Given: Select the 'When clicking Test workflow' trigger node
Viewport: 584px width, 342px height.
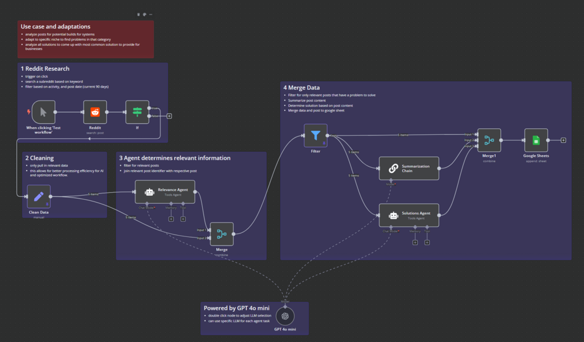Looking at the screenshot, I should tap(44, 112).
